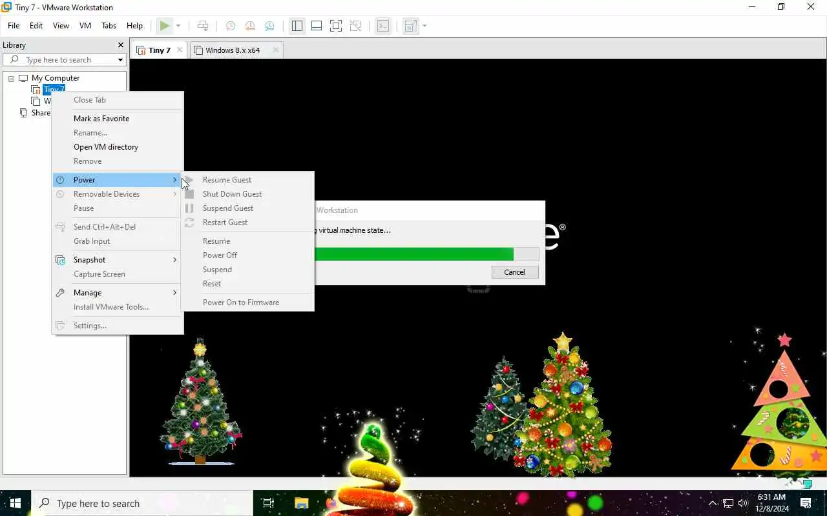This screenshot has height=516, width=827.
Task: Open the Help menu
Action: tap(134, 26)
